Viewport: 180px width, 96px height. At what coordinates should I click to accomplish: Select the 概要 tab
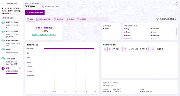(30, 19)
